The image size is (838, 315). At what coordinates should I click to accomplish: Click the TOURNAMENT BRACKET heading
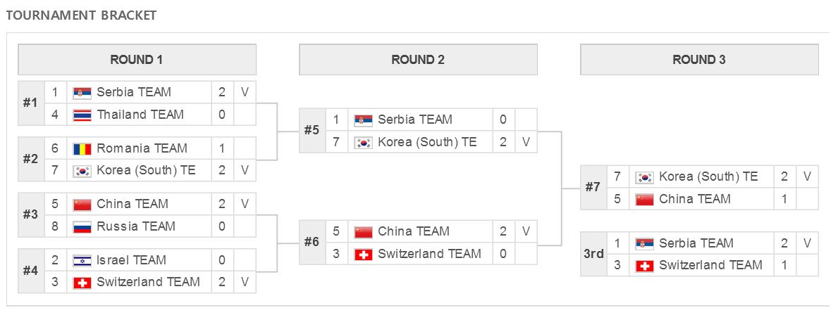81,15
